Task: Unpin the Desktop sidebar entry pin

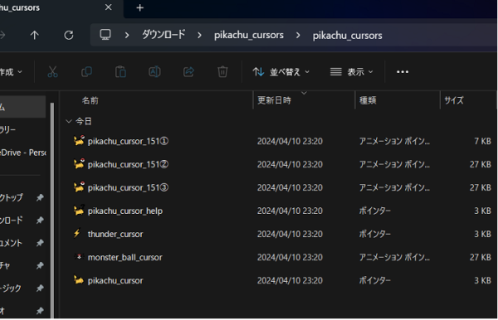Action: pyautogui.click(x=40, y=197)
